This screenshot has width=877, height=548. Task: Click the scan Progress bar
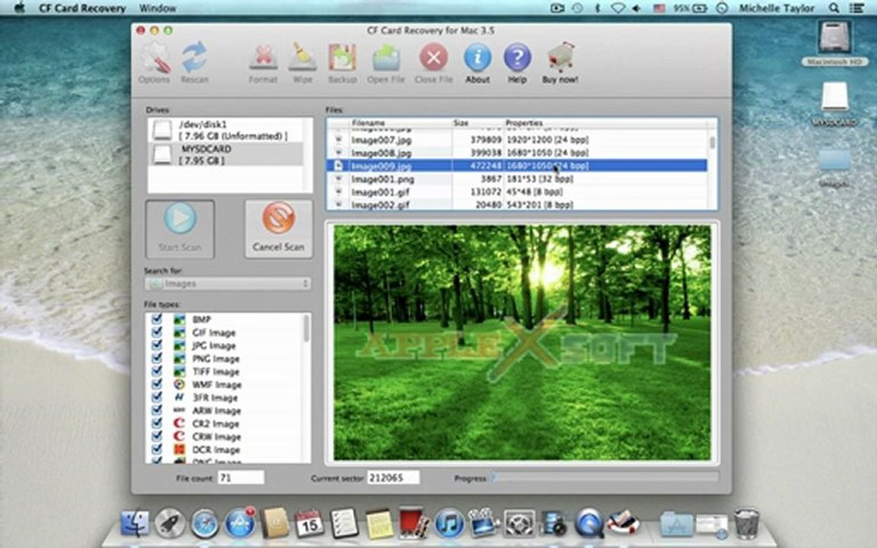point(604,477)
